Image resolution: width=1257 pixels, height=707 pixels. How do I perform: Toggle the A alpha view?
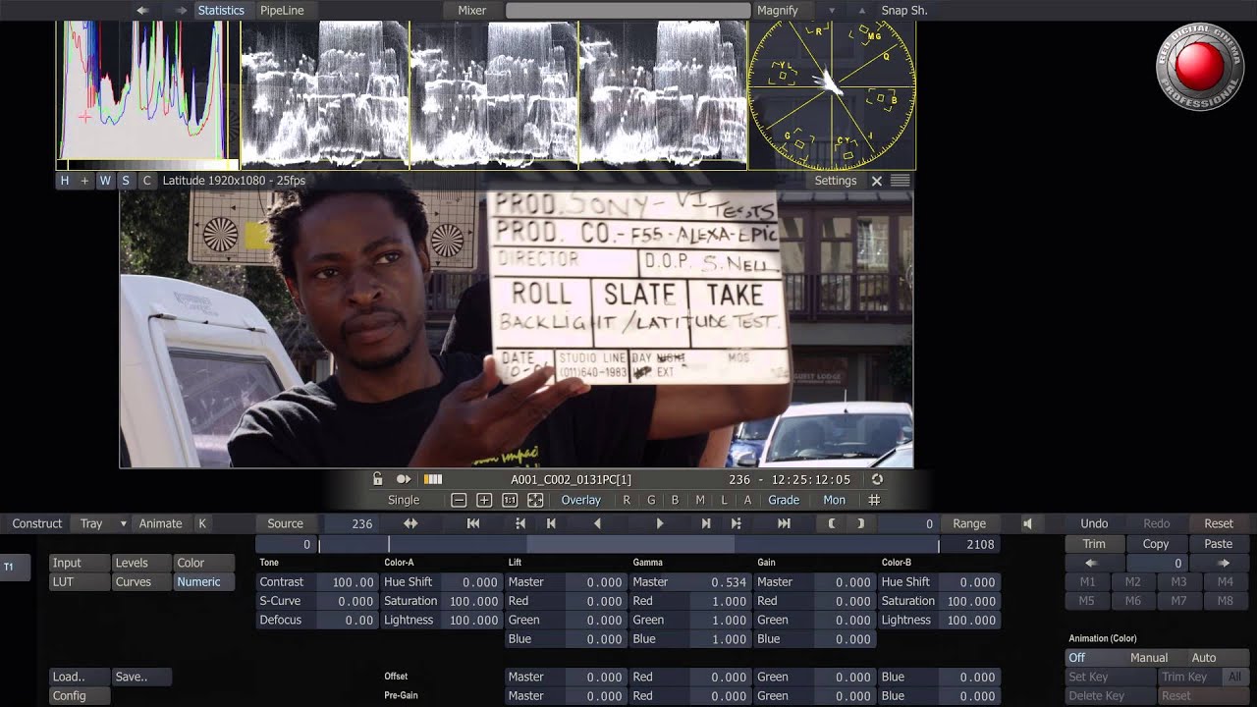[747, 500]
